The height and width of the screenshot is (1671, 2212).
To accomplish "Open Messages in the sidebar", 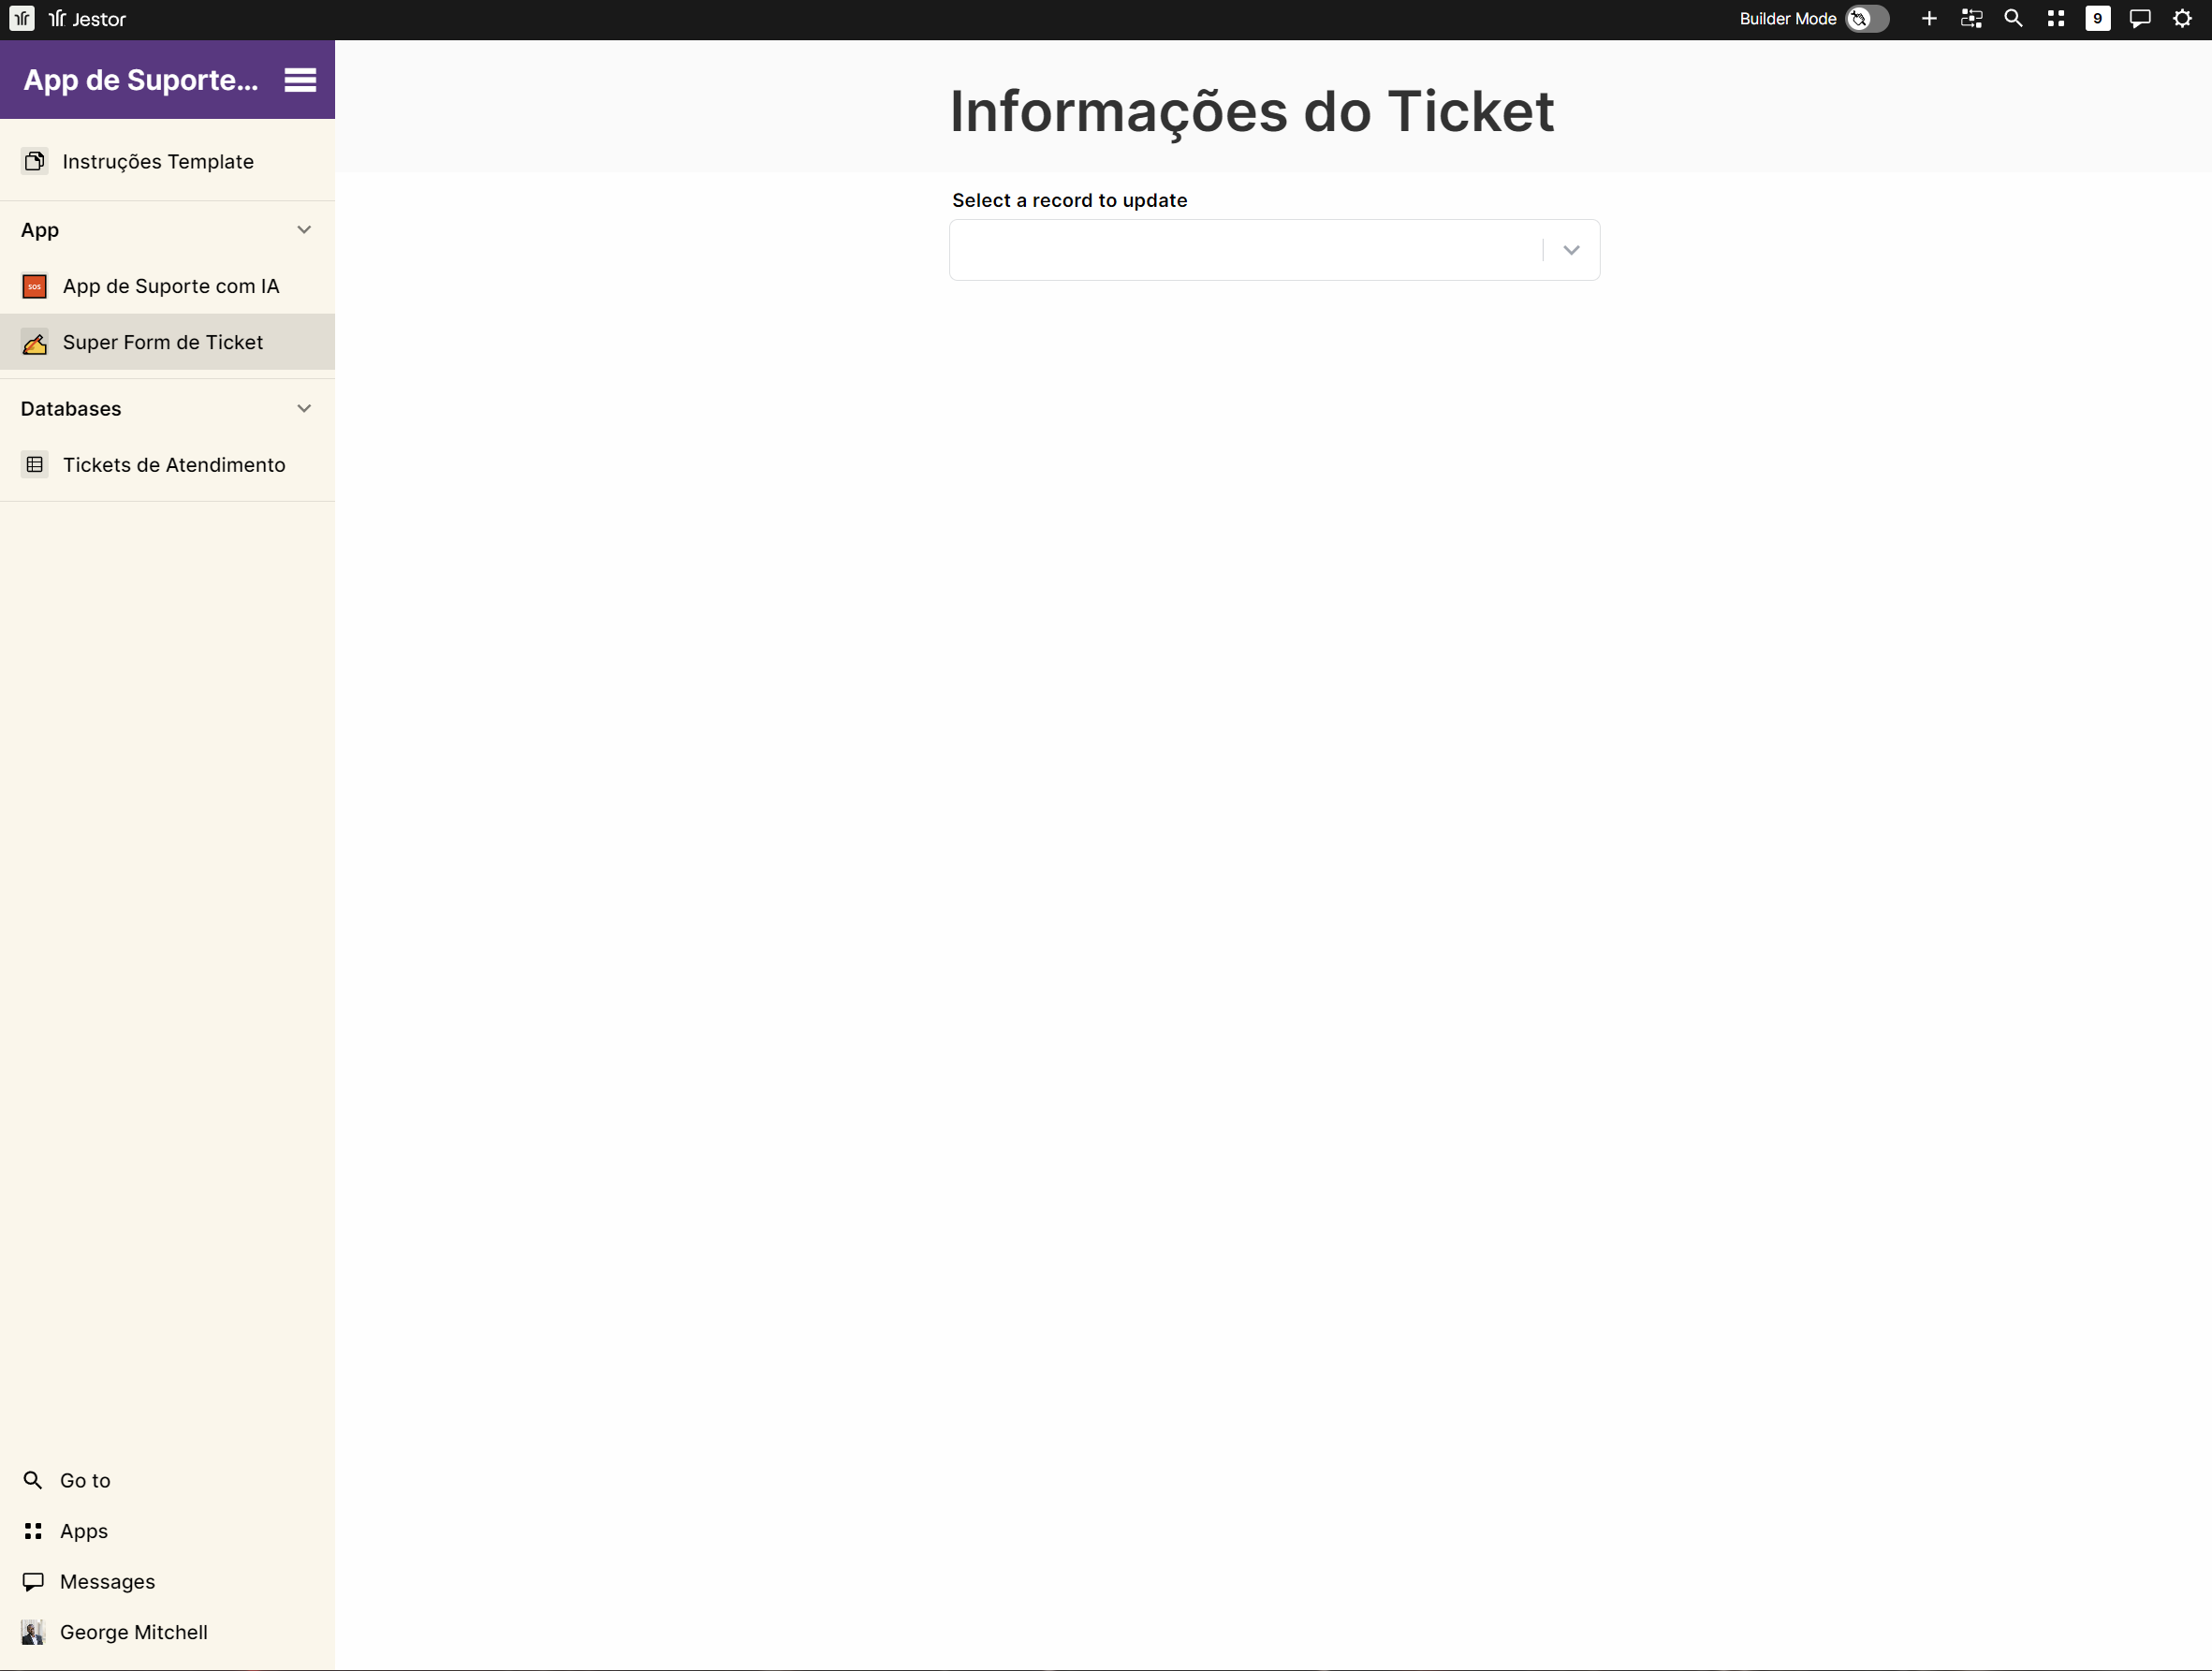I will pyautogui.click(x=107, y=1581).
